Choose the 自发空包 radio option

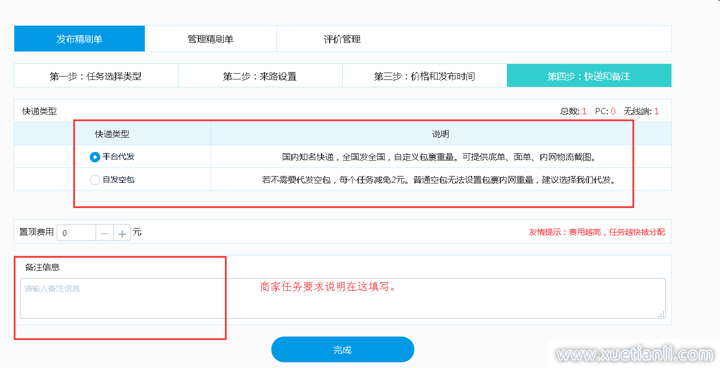[95, 180]
